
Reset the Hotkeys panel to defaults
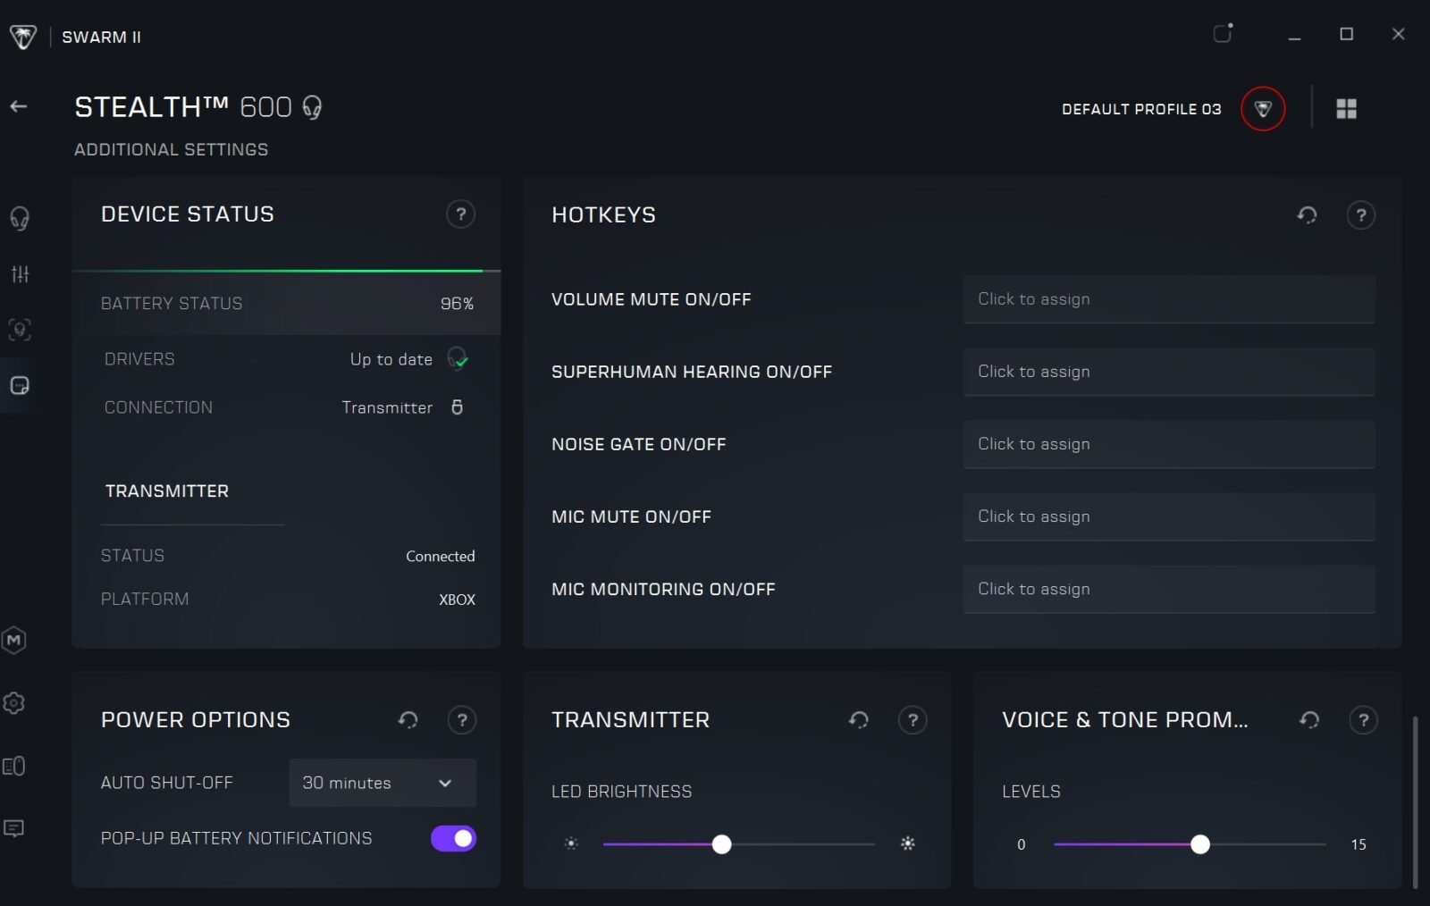point(1307,215)
